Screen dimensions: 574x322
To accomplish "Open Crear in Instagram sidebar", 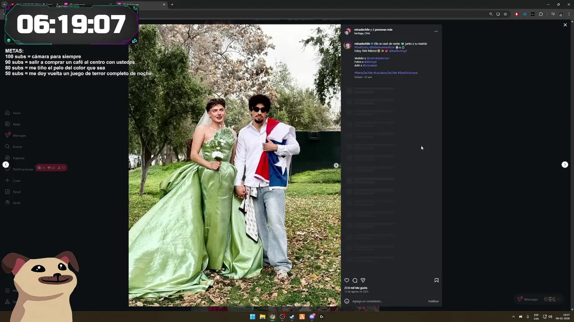I will (13, 181).
